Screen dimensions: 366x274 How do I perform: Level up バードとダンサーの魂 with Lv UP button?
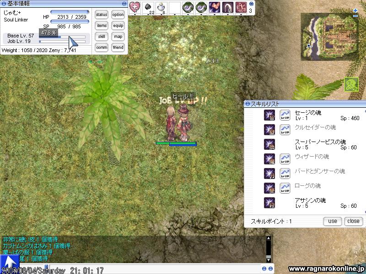285,174
